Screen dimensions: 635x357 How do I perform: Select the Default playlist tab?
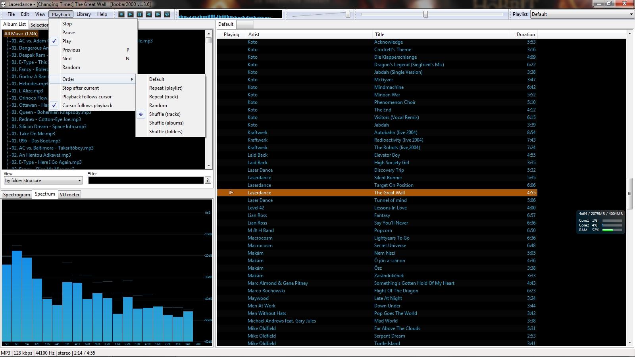tap(226, 24)
